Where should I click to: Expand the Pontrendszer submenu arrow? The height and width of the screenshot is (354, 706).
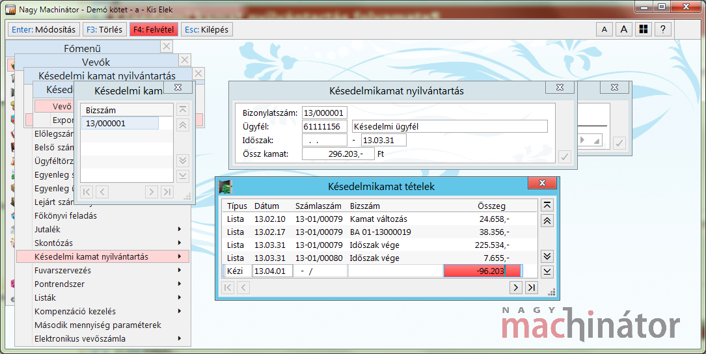coord(180,284)
